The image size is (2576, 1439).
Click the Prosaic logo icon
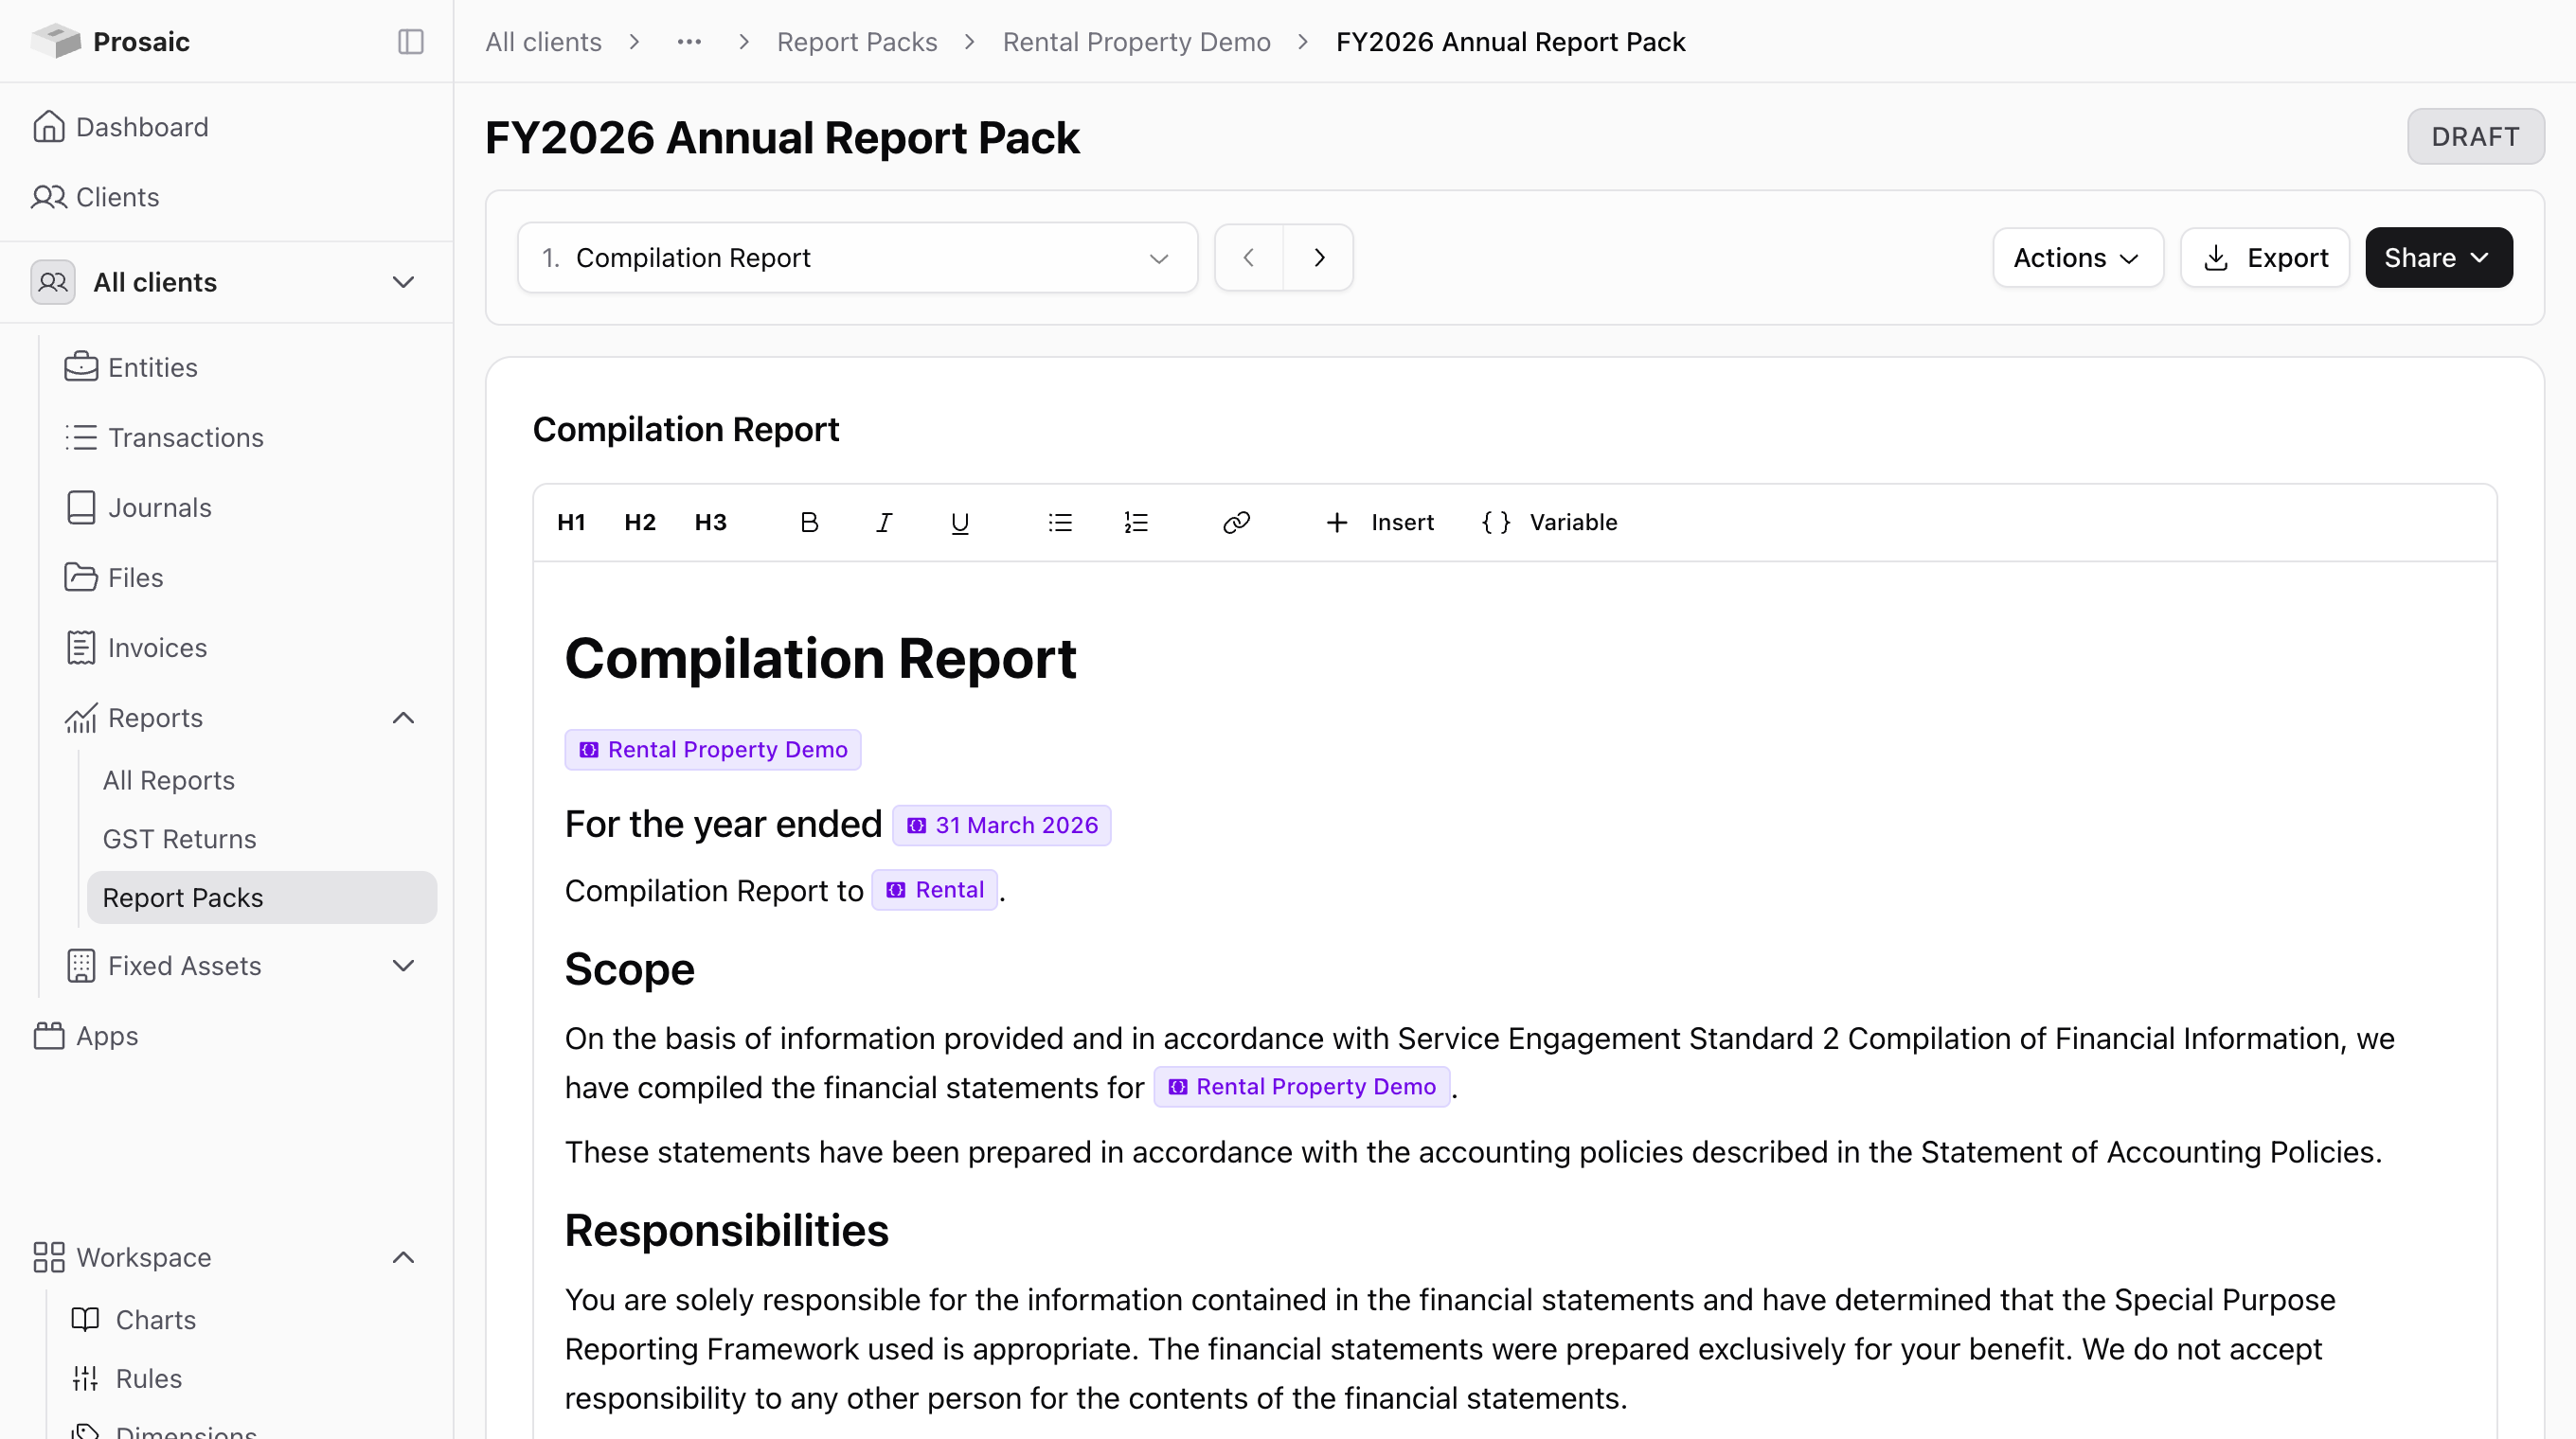click(56, 41)
